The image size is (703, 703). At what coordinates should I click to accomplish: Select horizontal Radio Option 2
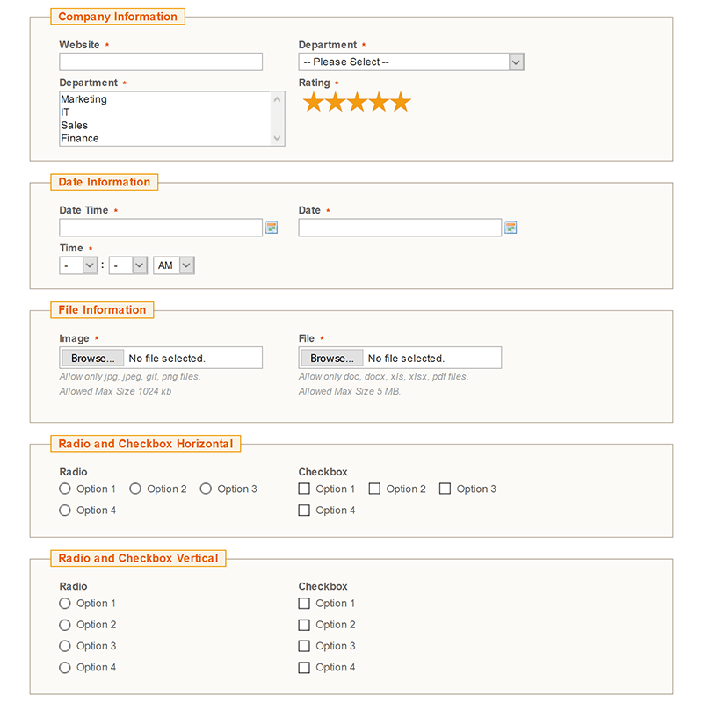click(x=135, y=489)
